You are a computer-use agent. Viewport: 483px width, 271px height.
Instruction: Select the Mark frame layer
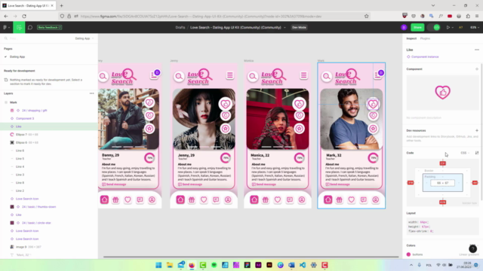pos(14,102)
